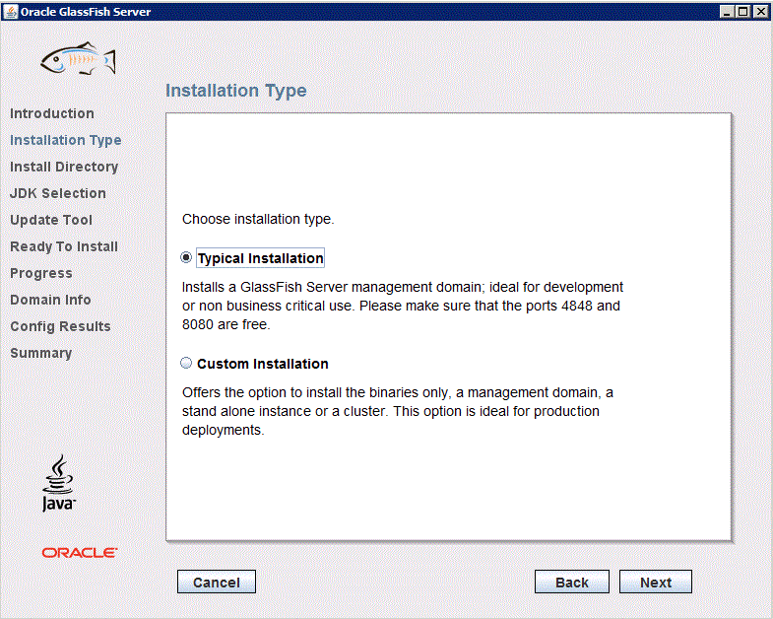Click the Config Results step
This screenshot has height=619, width=773.
(x=60, y=327)
